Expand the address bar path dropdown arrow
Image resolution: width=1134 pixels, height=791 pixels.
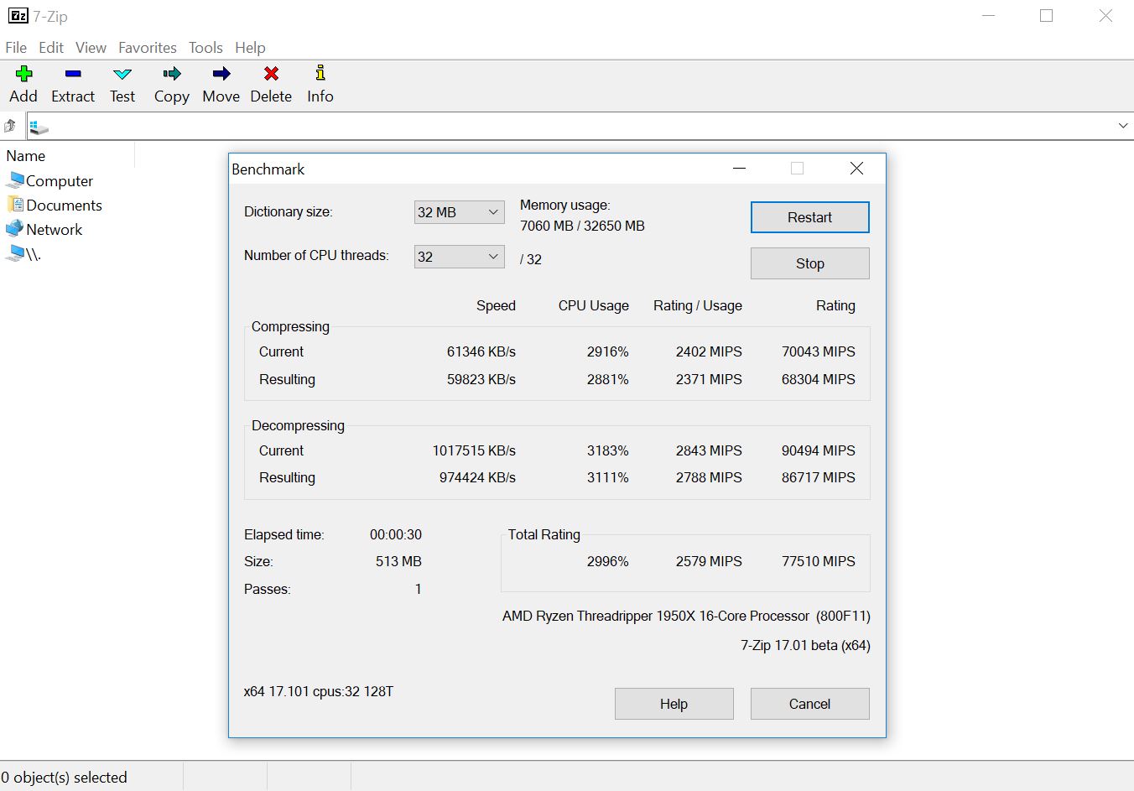[1122, 126]
